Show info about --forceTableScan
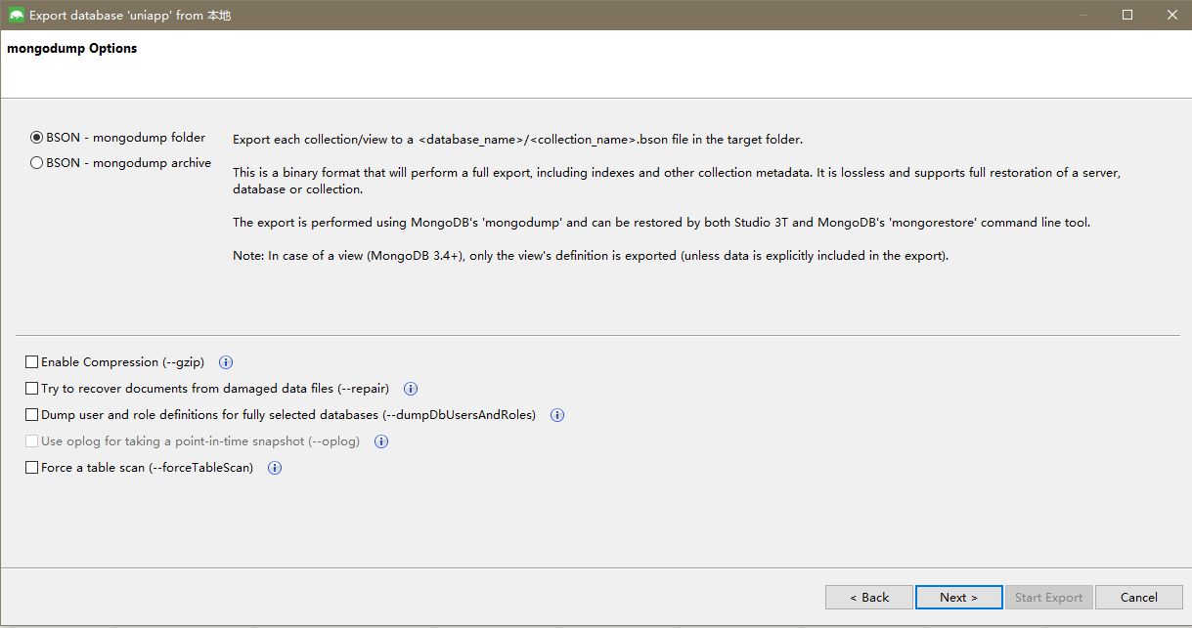Image resolution: width=1192 pixels, height=628 pixels. tap(275, 468)
